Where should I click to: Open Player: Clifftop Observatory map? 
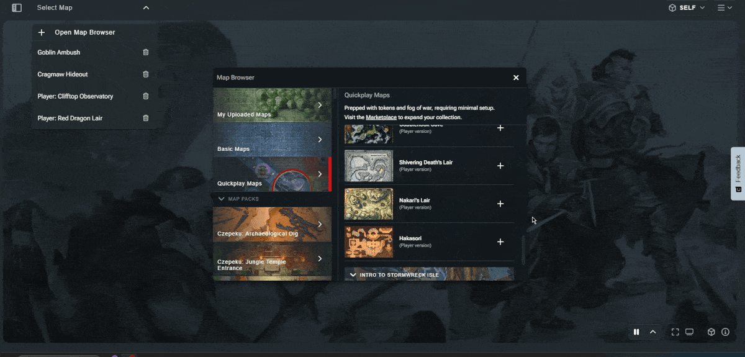click(x=75, y=96)
